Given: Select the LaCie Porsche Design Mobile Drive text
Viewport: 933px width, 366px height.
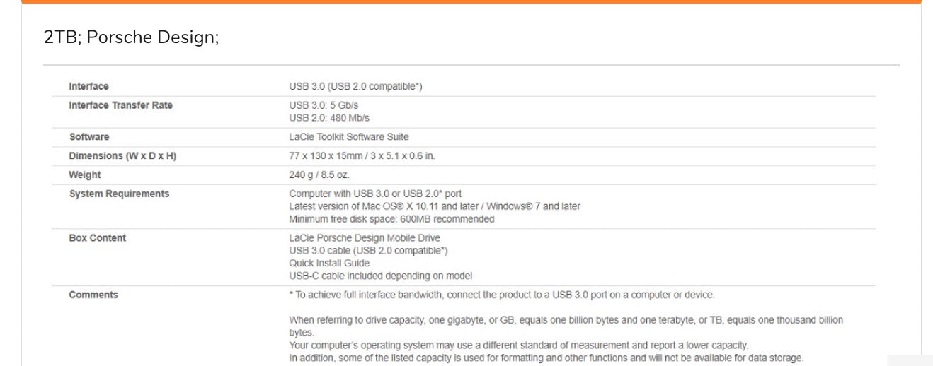Looking at the screenshot, I should (364, 238).
